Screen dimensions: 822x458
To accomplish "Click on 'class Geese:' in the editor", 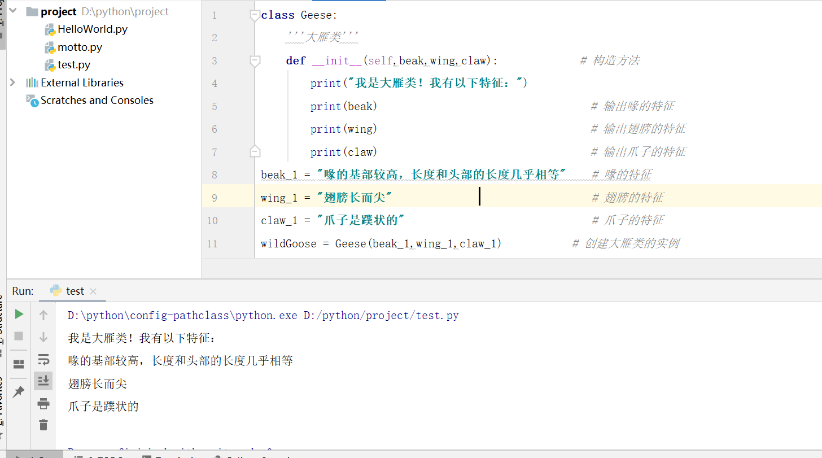I will (x=299, y=15).
